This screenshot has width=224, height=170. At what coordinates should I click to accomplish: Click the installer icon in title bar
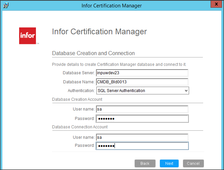6,5
